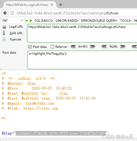
Task: Click the @Author: h1xa comment line
Action: pos(19,83)
